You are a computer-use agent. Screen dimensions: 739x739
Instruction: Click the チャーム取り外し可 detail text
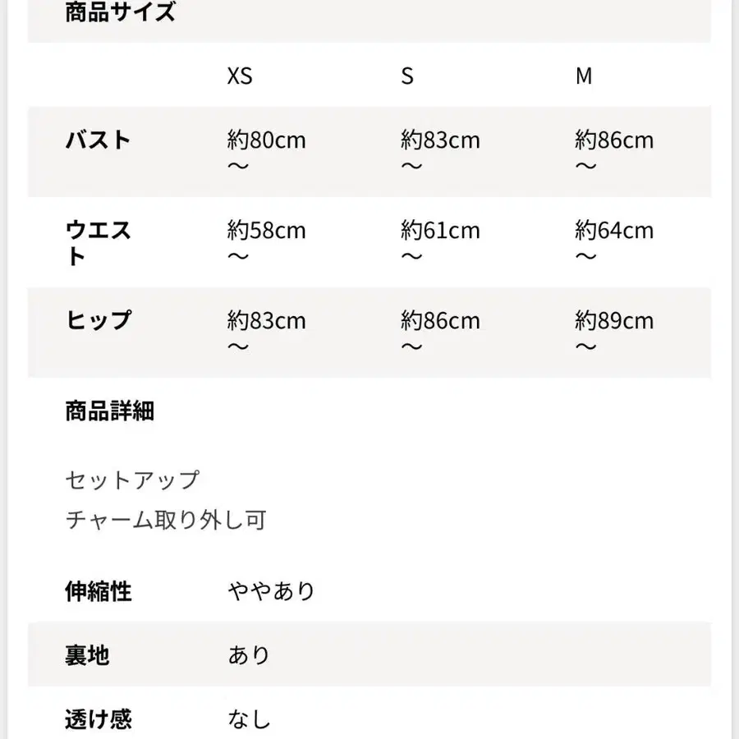coord(166,520)
